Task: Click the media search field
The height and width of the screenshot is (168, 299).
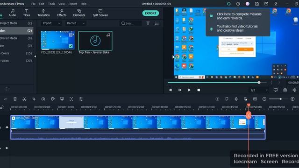Action: click(x=131, y=23)
